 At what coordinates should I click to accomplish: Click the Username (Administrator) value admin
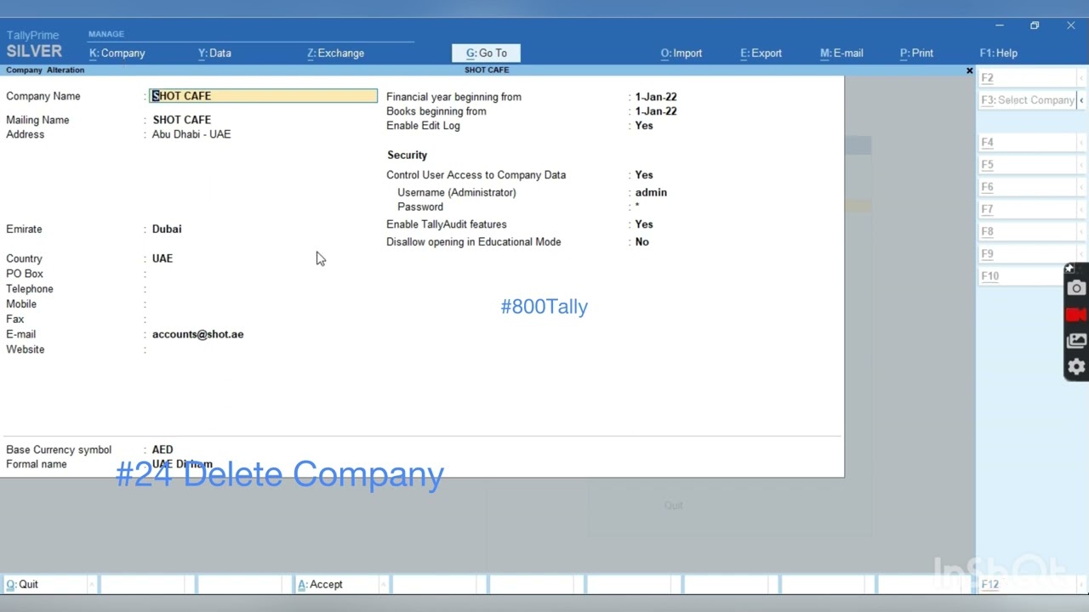(651, 193)
